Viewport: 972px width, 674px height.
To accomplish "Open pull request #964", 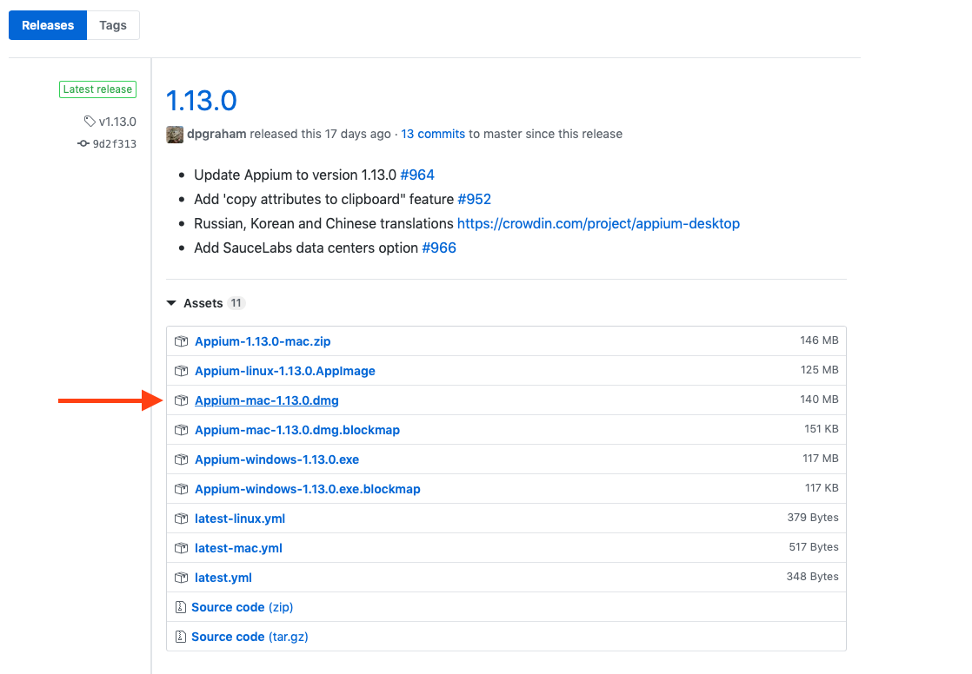I will coord(417,175).
